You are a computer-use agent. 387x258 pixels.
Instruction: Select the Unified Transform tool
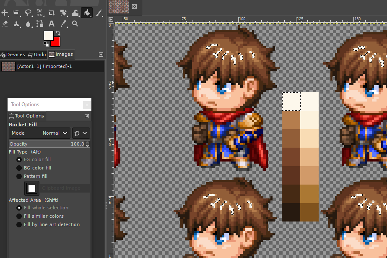pos(63,13)
